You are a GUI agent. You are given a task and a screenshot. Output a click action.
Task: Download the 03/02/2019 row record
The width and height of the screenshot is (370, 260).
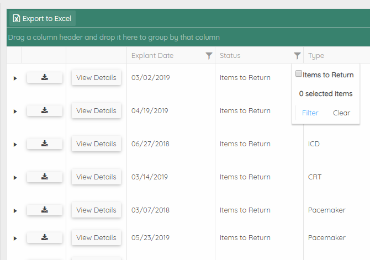point(45,78)
